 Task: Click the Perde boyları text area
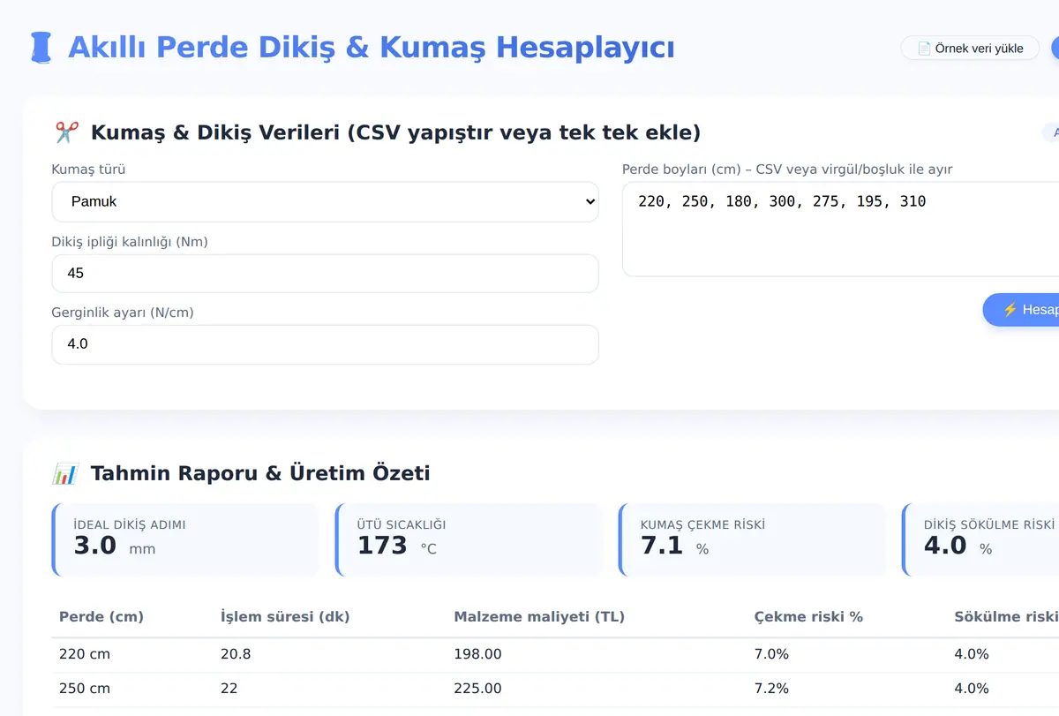[840, 230]
